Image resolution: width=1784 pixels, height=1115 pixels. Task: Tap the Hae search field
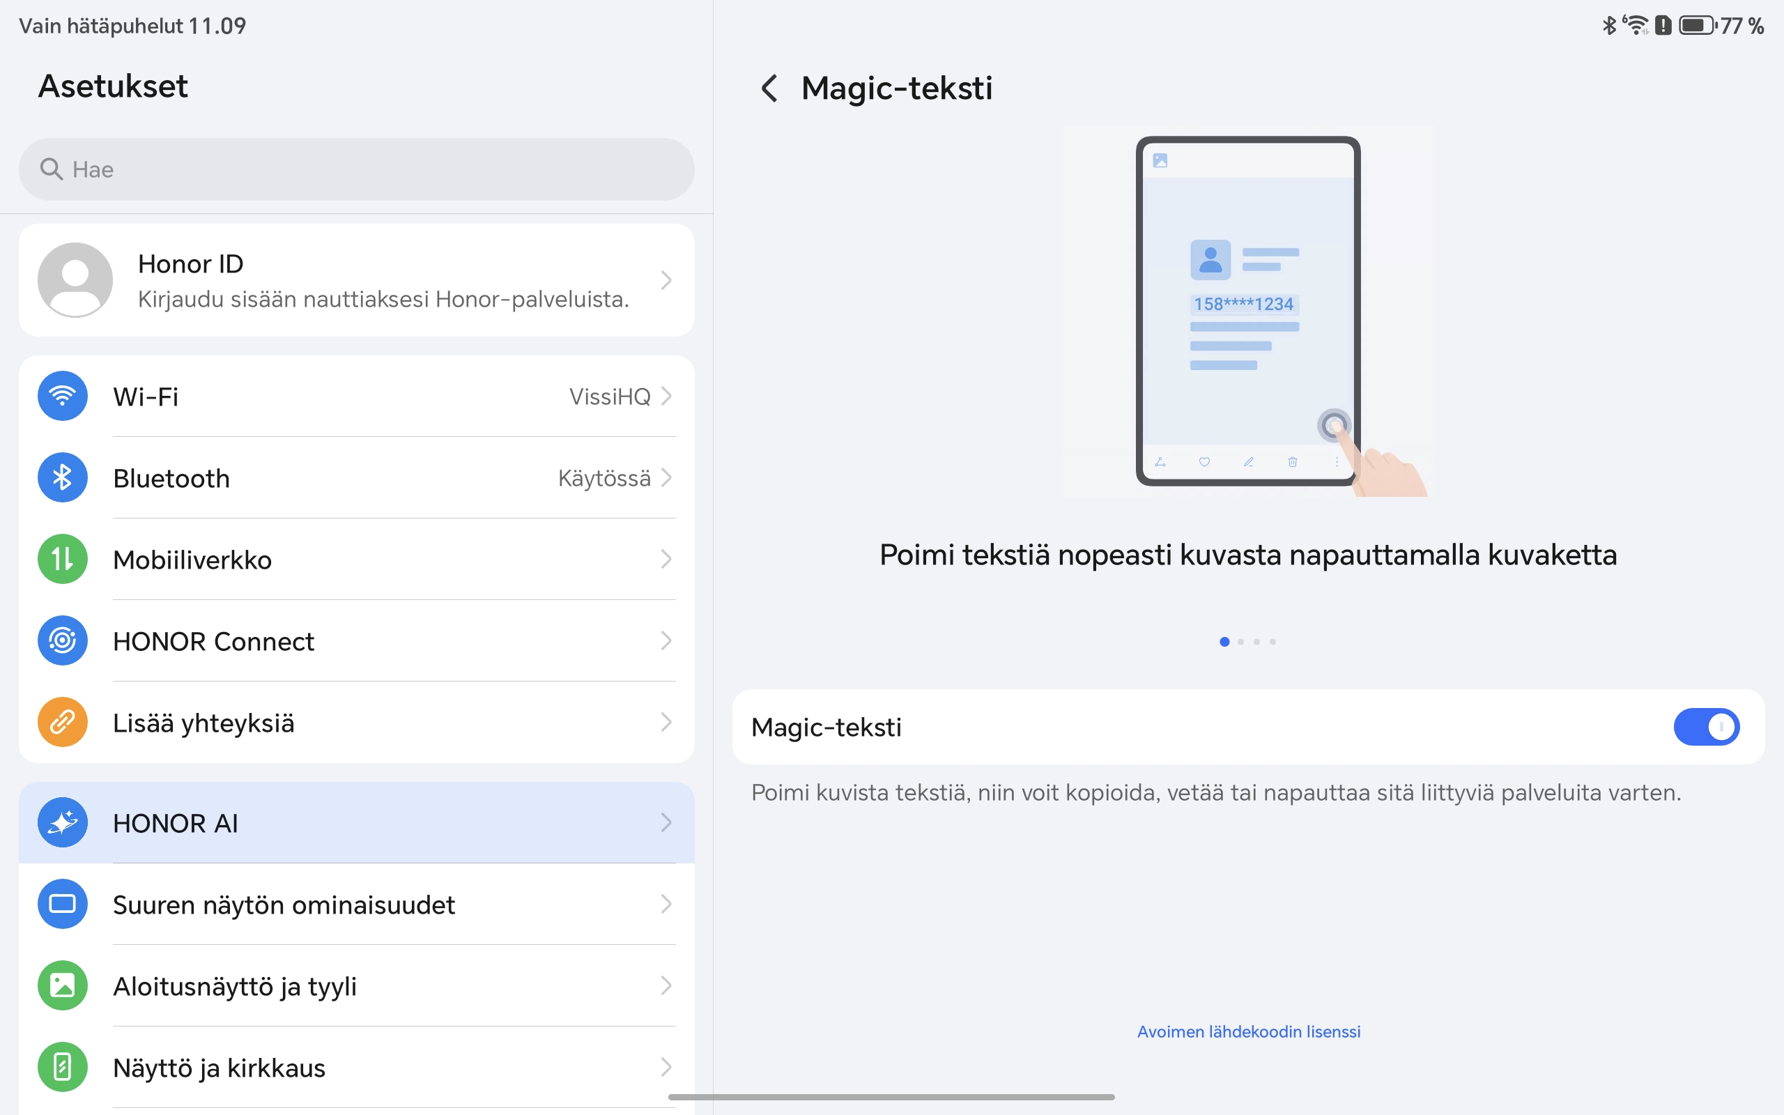click(356, 169)
